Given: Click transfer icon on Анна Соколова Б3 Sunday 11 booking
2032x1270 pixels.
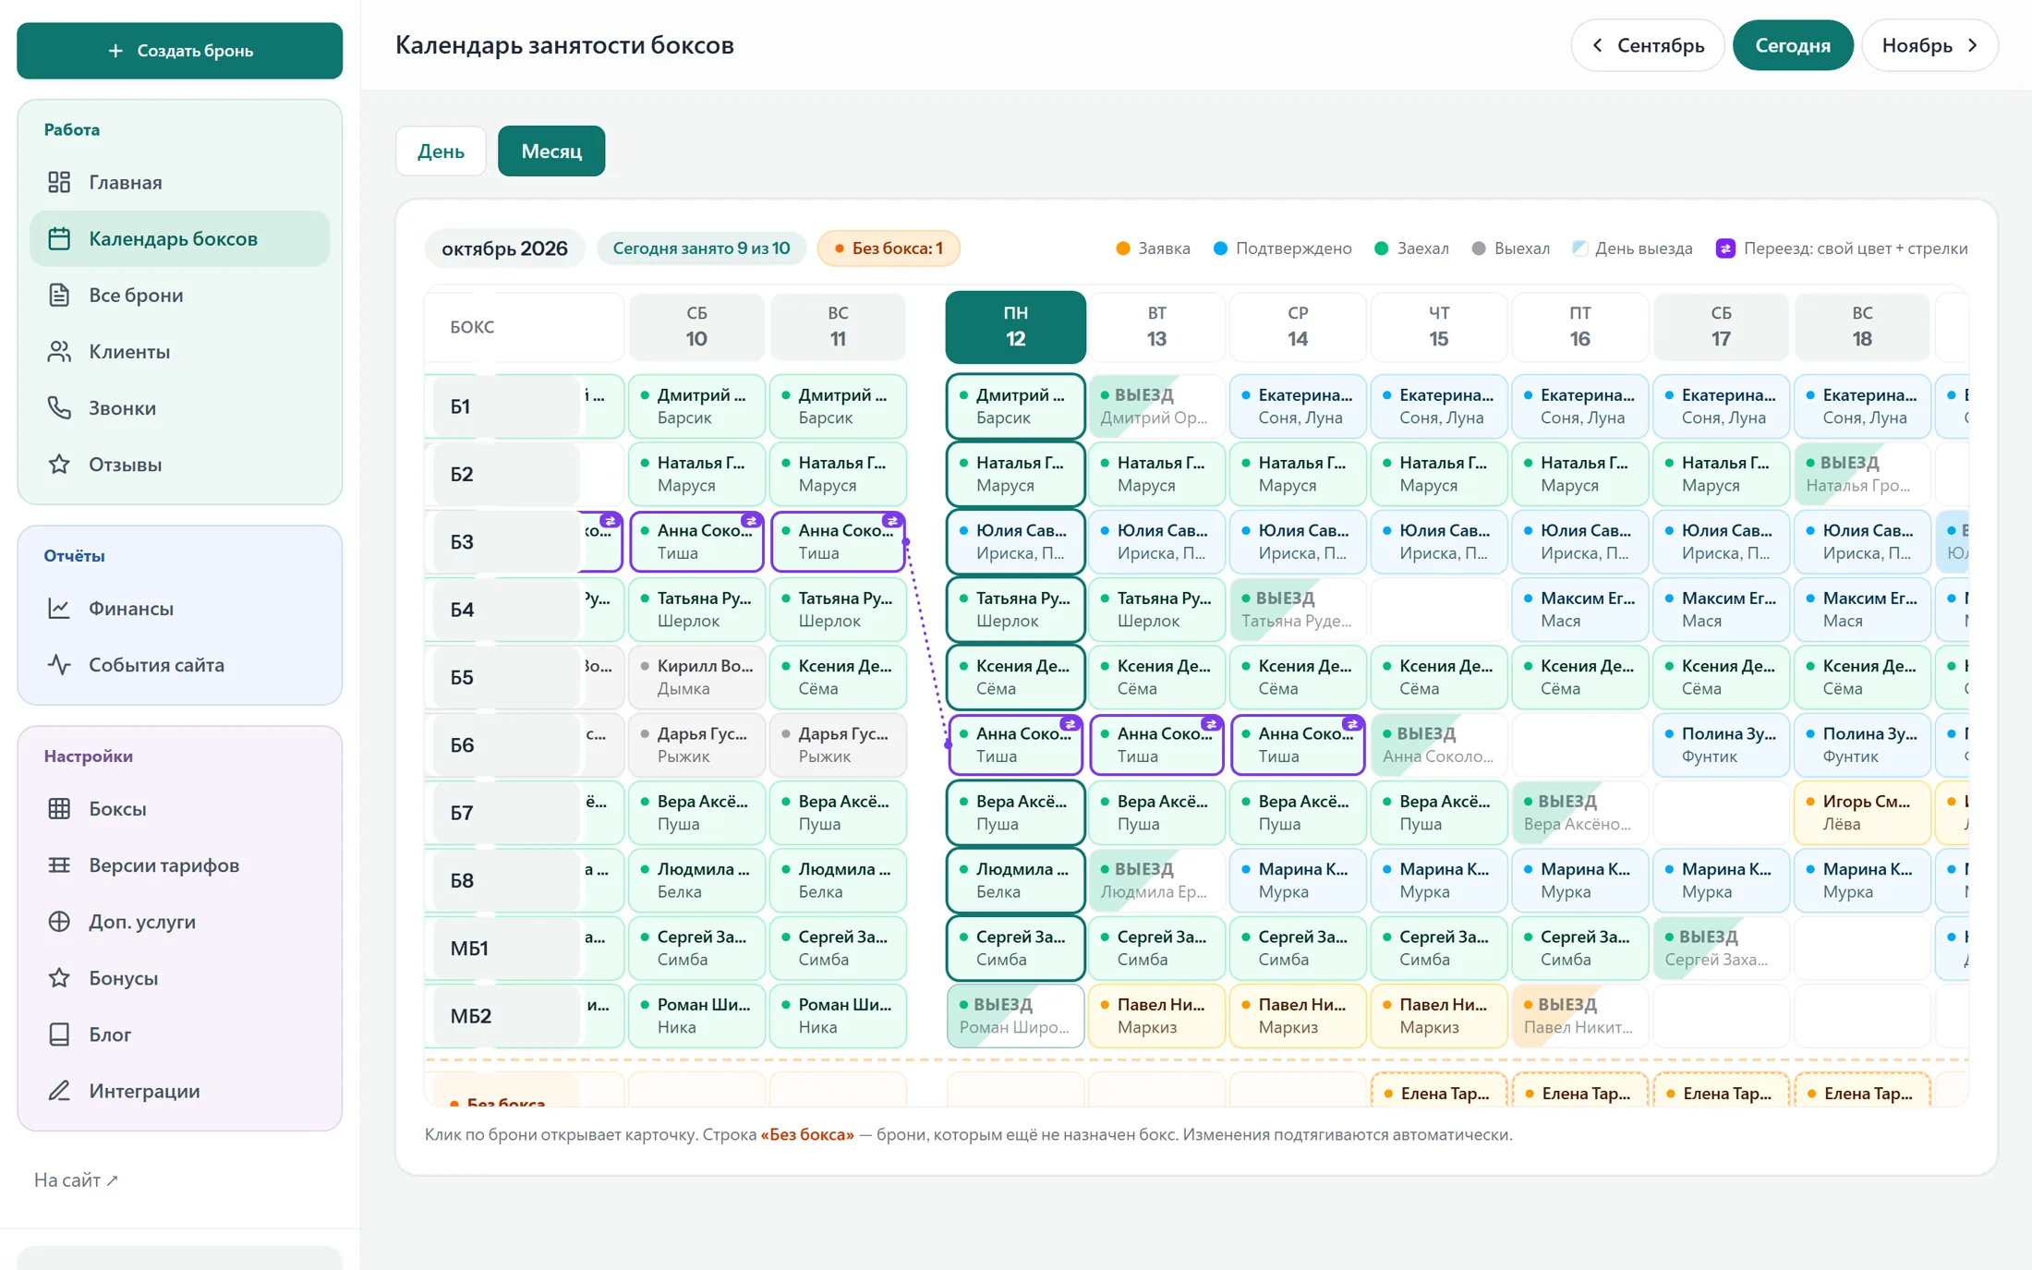Looking at the screenshot, I should tap(891, 521).
